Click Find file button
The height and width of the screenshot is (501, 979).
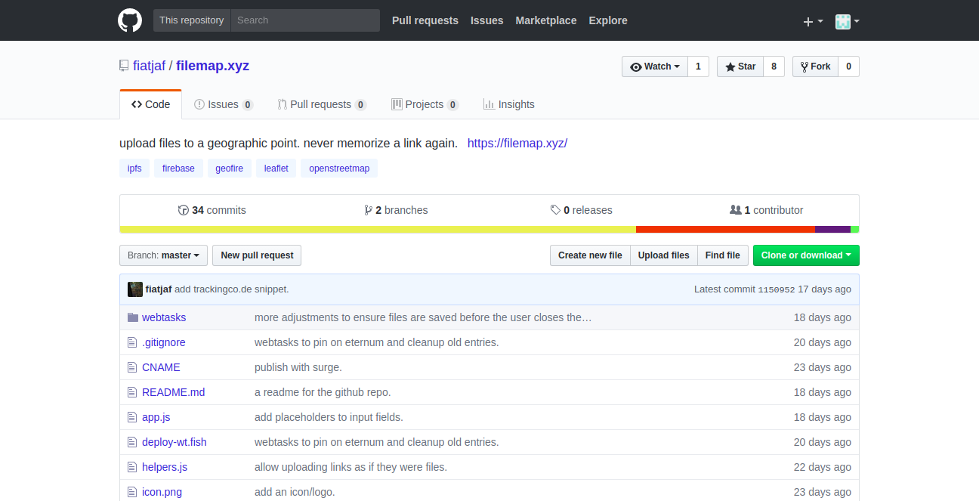click(x=723, y=255)
